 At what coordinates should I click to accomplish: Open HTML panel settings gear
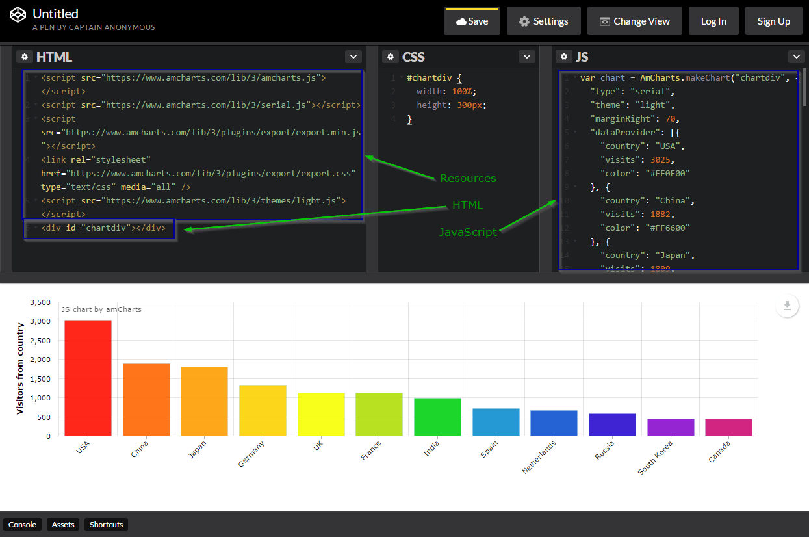24,57
